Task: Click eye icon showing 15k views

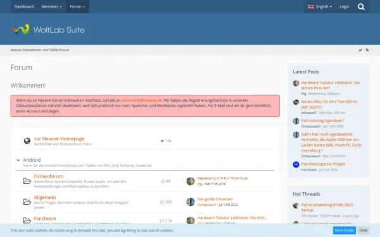Action: (162, 141)
